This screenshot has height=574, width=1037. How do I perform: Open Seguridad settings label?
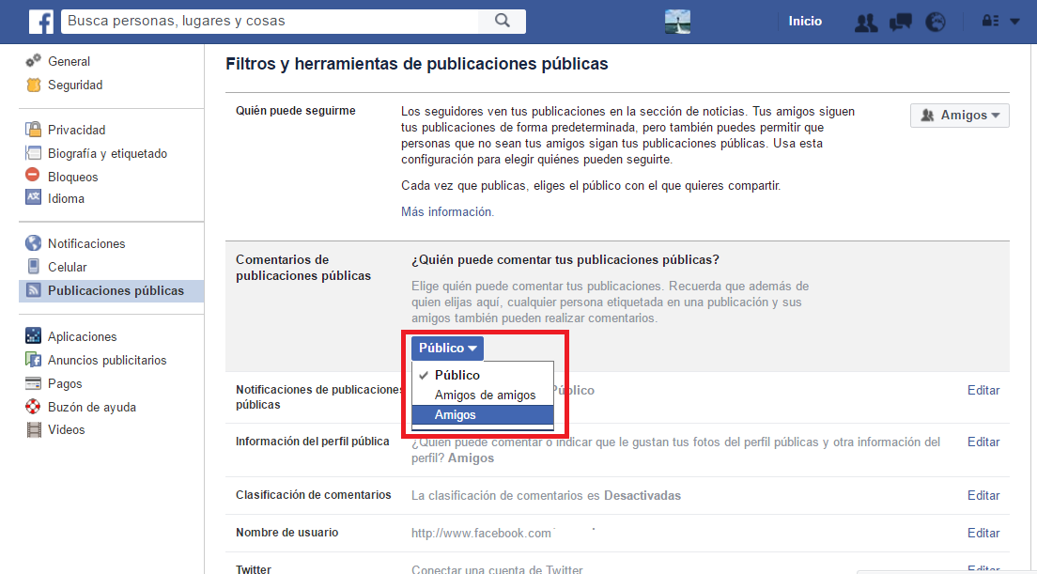pos(75,85)
